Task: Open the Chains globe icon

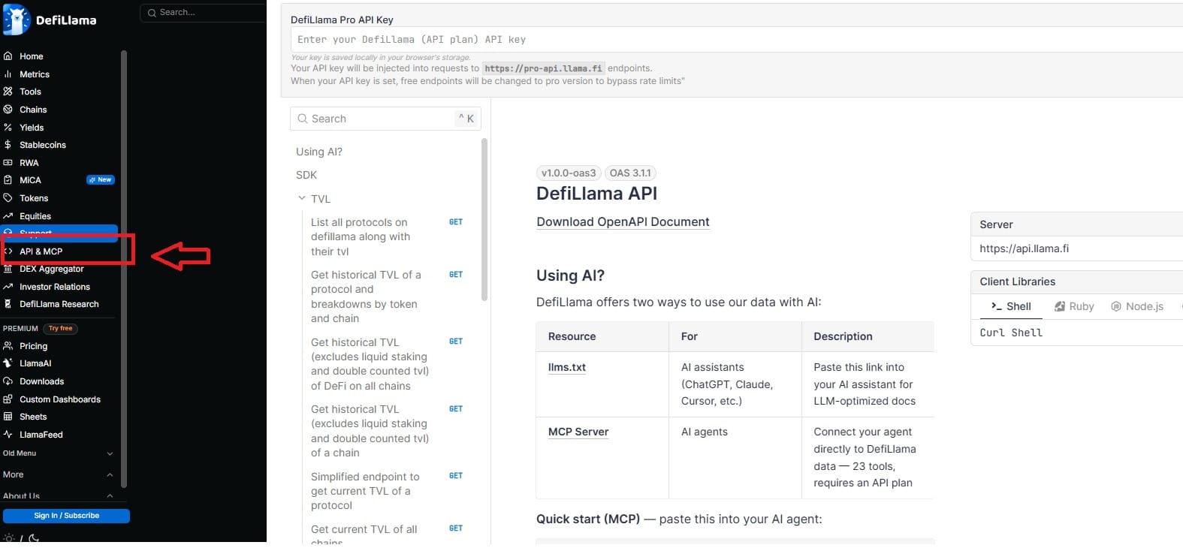Action: (x=8, y=110)
